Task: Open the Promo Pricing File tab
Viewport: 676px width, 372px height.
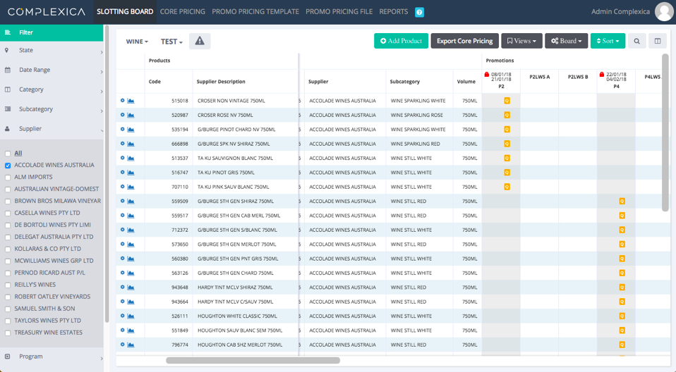Action: point(339,11)
